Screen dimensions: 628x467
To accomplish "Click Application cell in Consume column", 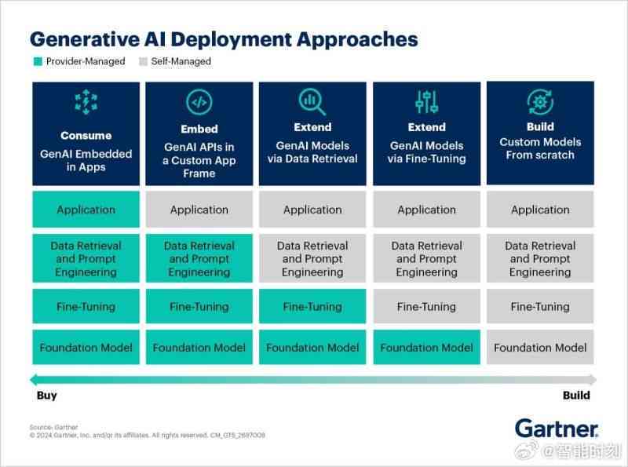I will 86,210.
